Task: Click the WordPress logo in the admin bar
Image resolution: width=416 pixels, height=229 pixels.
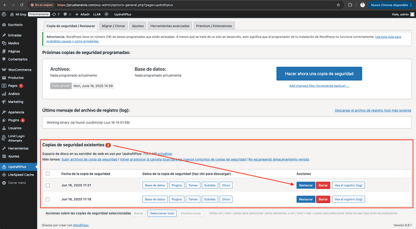Action: [4, 14]
